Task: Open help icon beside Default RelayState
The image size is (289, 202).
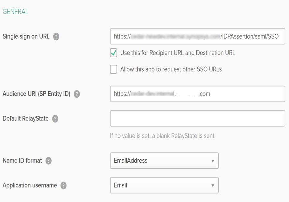Action: pyautogui.click(x=55, y=119)
